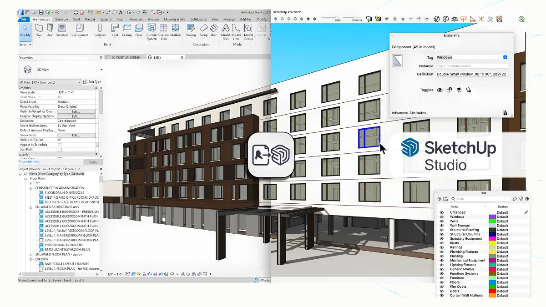This screenshot has width=546, height=307.
Task: Select the Door tool in Revit
Action: [50, 30]
